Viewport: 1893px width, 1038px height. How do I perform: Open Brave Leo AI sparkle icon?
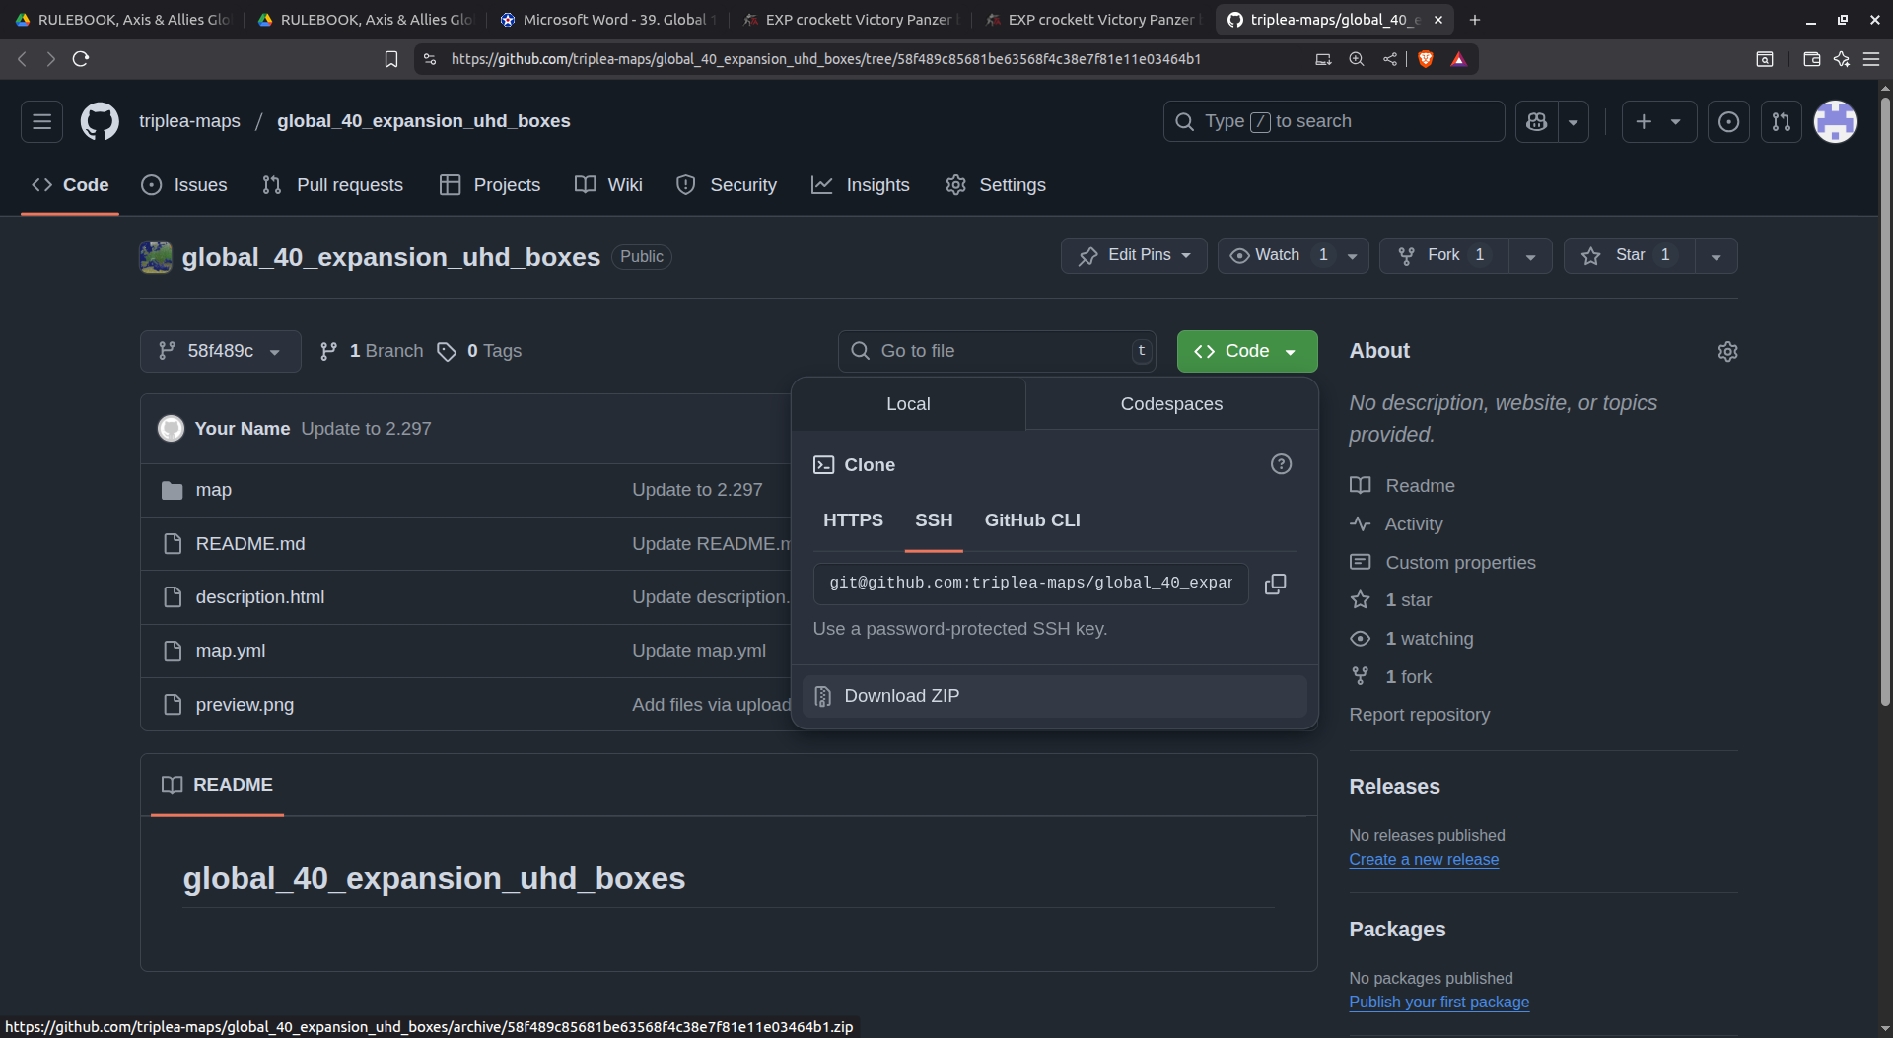[1841, 59]
